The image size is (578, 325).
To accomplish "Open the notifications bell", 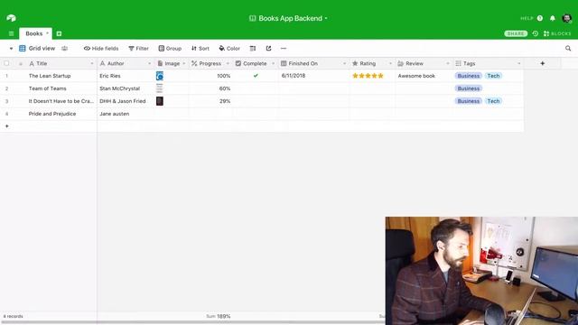I will pos(553,18).
